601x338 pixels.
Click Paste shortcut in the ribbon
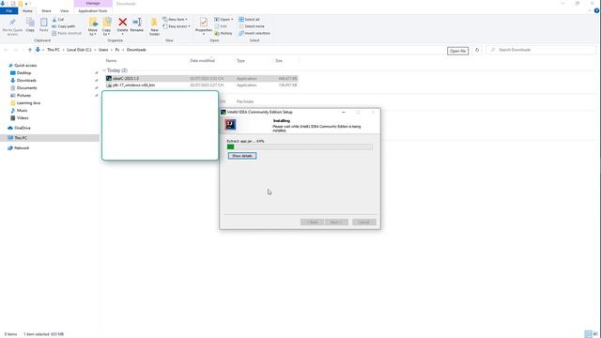point(67,34)
